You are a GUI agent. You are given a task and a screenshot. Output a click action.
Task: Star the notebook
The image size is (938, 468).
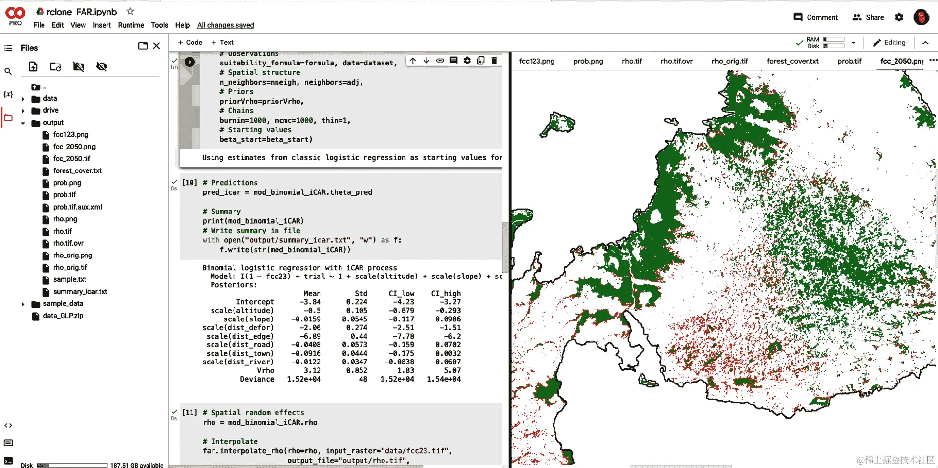(130, 11)
